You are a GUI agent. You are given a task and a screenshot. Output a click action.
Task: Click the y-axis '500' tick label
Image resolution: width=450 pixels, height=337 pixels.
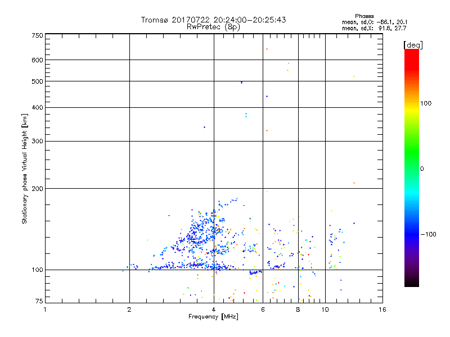[x=37, y=81]
